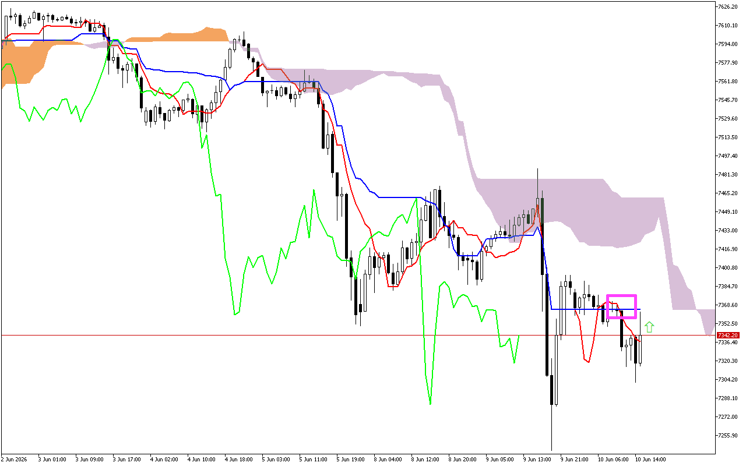Click the 7594.00 price axis label
Image resolution: width=746 pixels, height=466 pixels.
(x=729, y=44)
